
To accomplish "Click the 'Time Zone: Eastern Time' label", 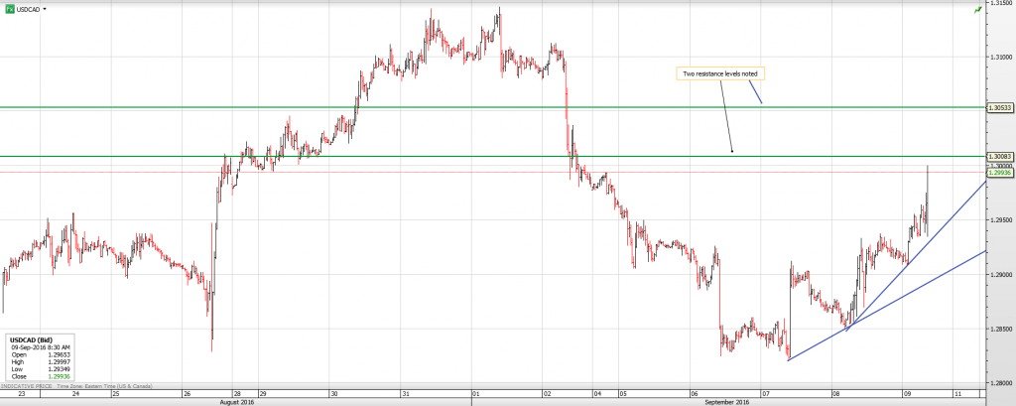I will pos(103,386).
